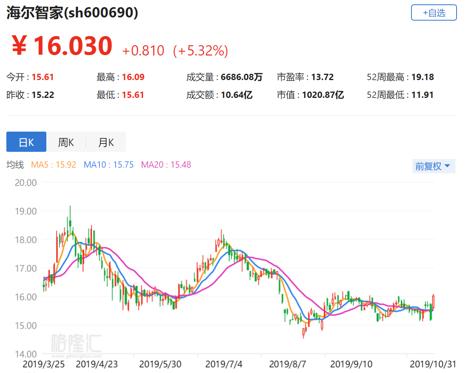
Task: Click the 今开 value 15.61
Action: [43, 77]
